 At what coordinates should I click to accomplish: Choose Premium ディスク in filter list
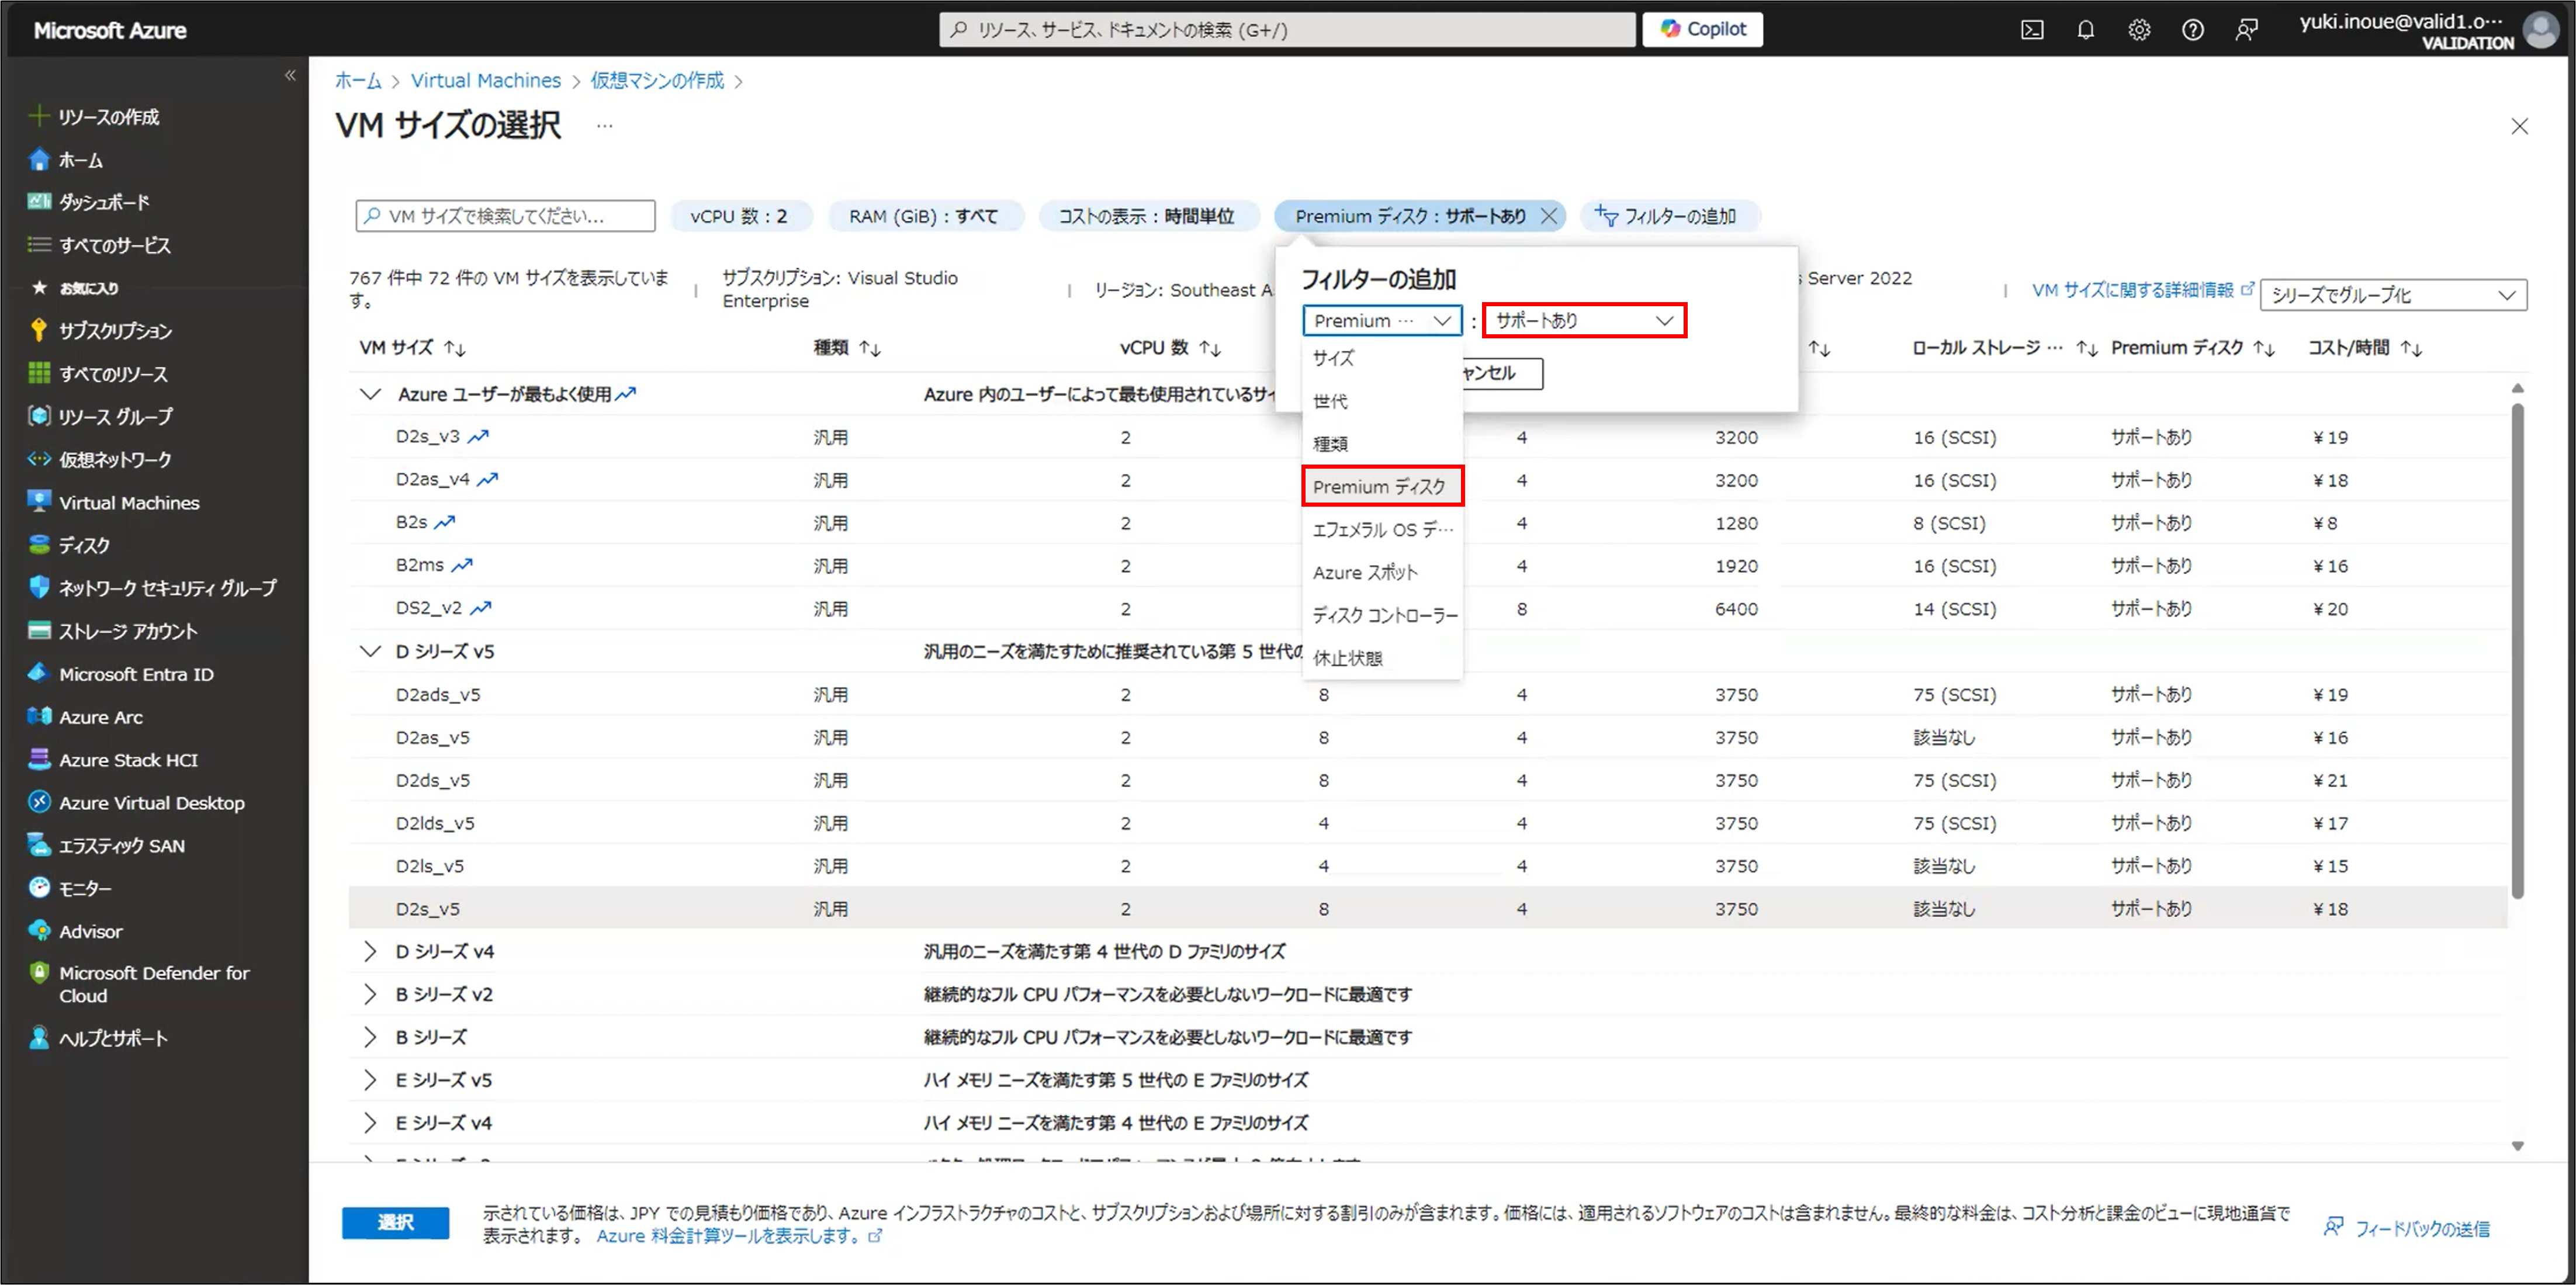1383,486
